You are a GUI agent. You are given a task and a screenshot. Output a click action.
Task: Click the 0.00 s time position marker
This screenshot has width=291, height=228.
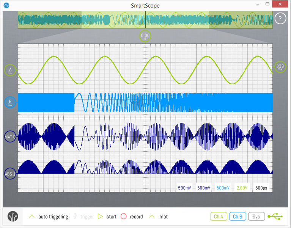[145, 36]
